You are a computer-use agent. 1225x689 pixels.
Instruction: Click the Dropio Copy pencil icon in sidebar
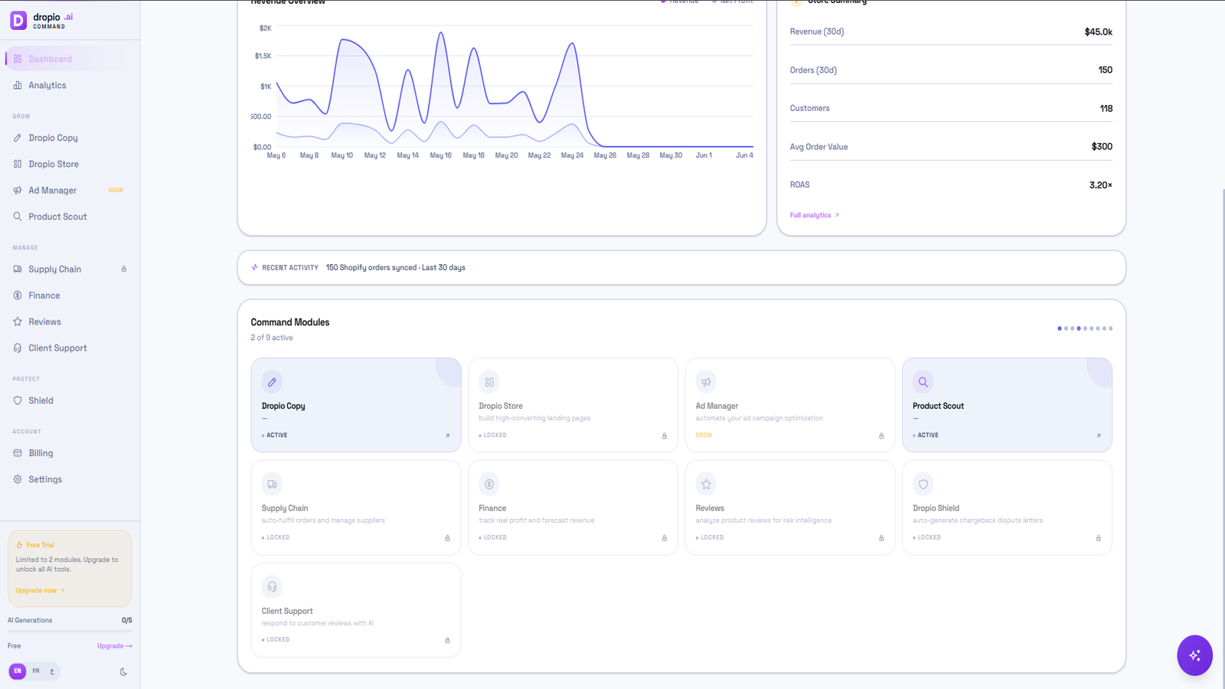tap(18, 138)
